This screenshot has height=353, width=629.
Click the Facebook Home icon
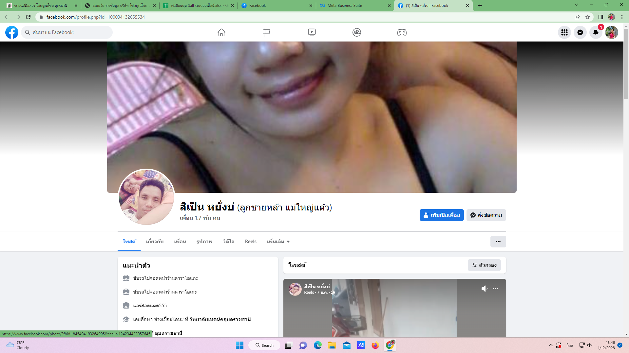tap(221, 32)
